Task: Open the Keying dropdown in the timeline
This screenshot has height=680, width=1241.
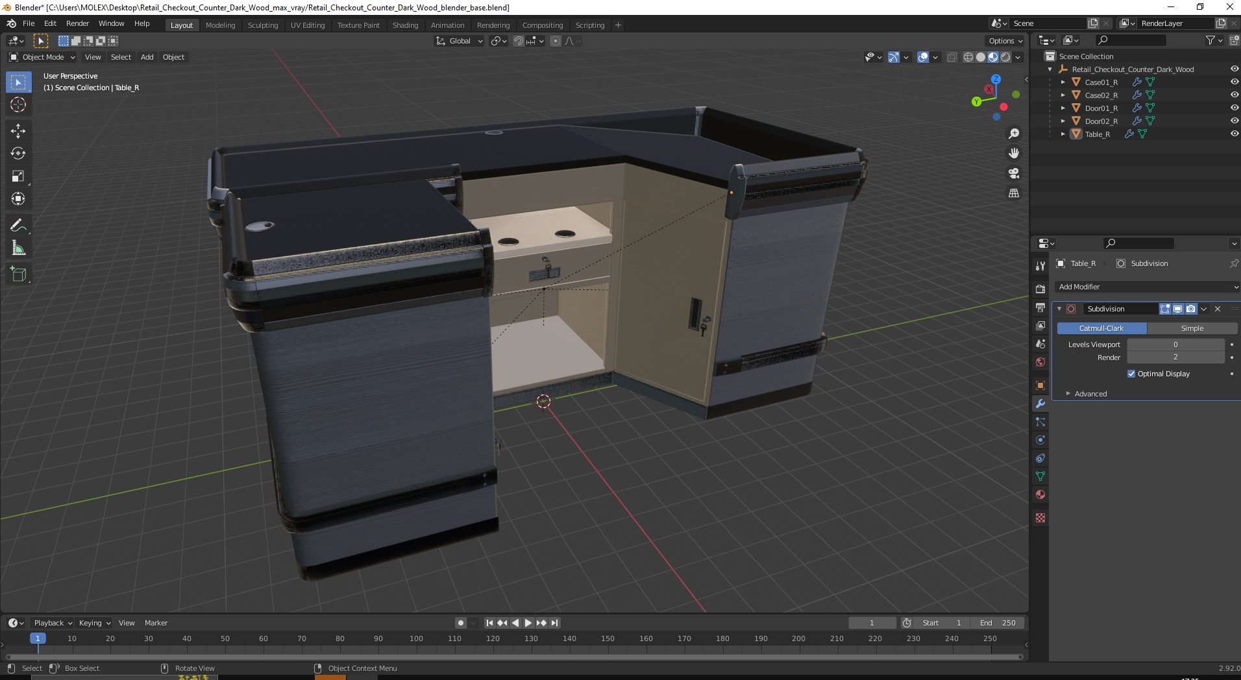Action: pos(95,623)
